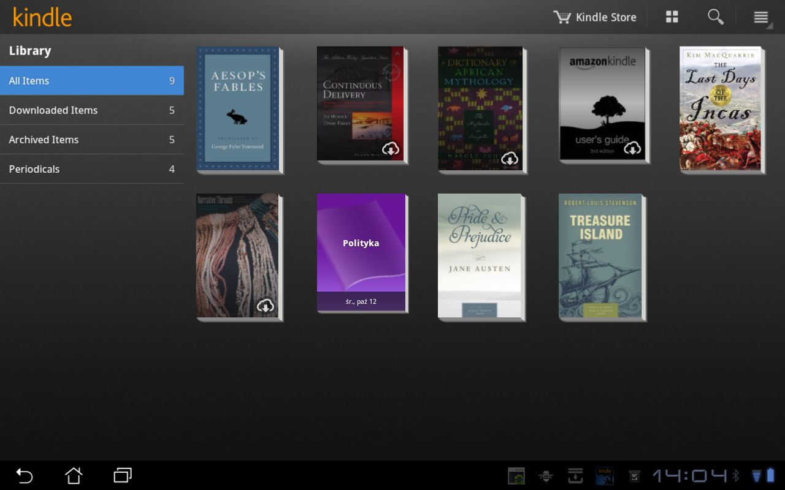Tap the Android back button
This screenshot has width=785, height=490.
[x=24, y=475]
